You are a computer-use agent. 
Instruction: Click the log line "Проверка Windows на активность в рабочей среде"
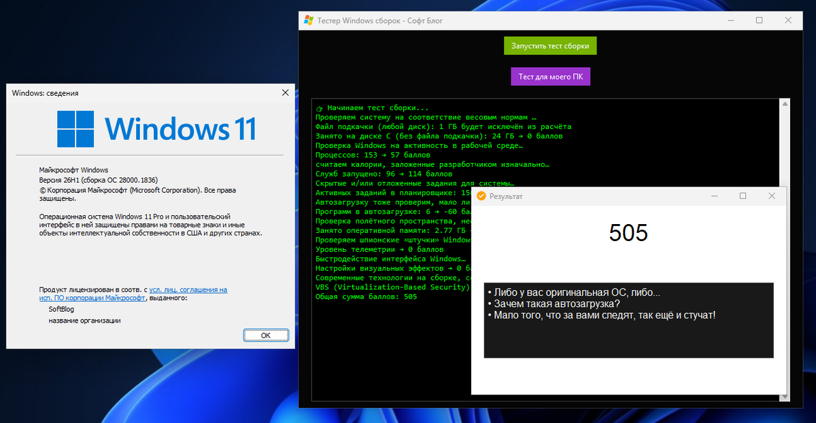pos(419,145)
